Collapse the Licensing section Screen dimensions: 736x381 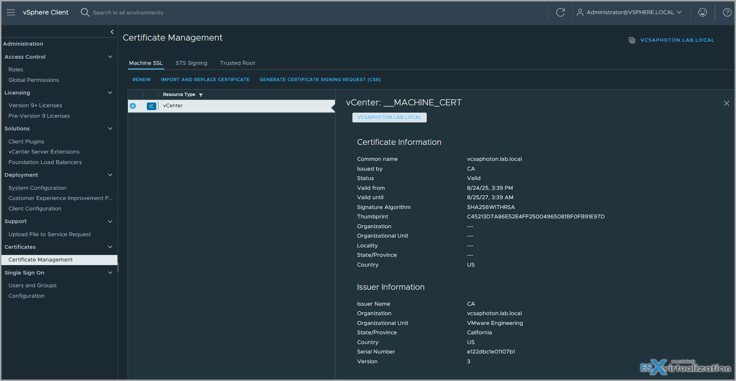pos(110,93)
